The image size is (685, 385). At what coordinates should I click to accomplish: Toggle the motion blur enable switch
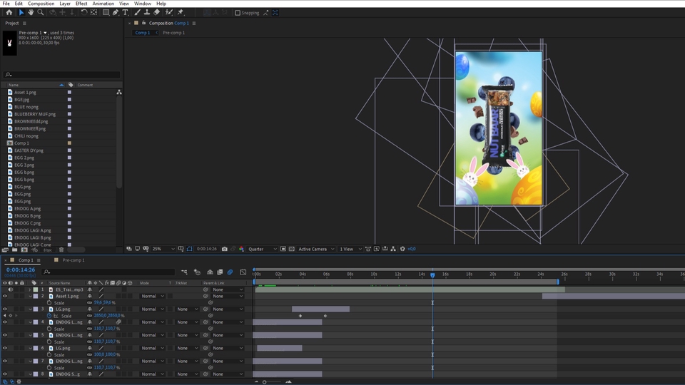(230, 272)
